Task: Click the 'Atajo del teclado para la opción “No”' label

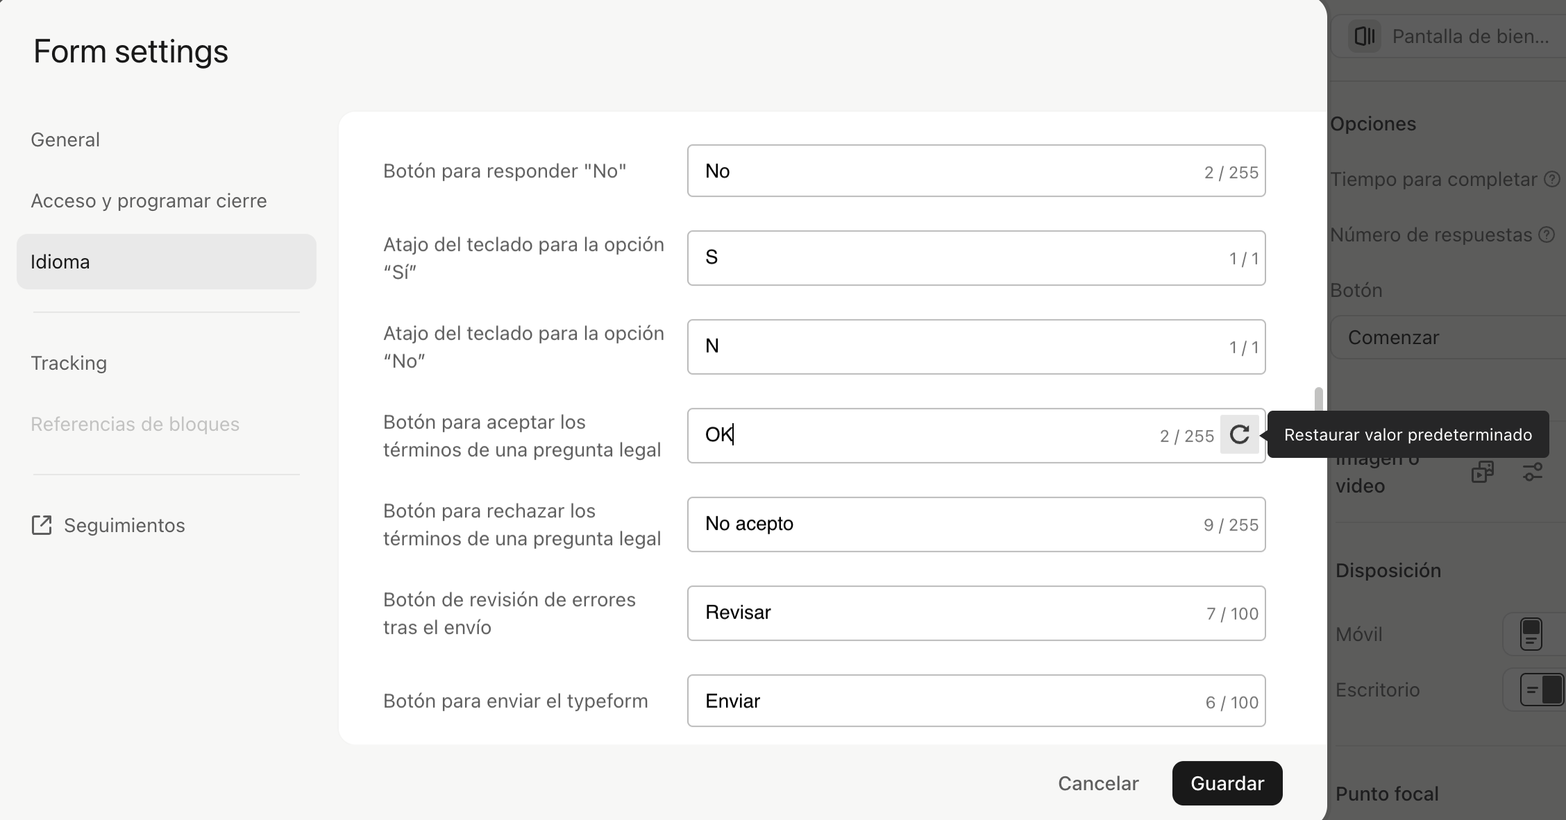Action: [x=523, y=347]
